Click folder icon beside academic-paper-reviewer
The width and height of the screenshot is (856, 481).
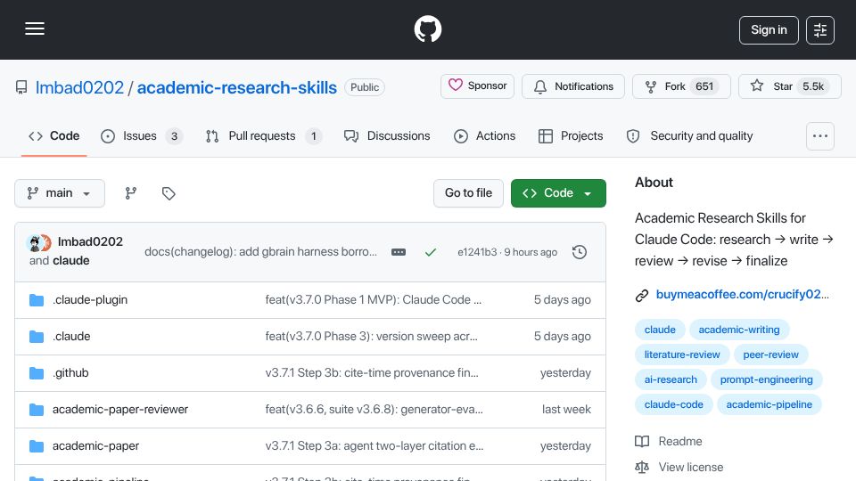(37, 410)
